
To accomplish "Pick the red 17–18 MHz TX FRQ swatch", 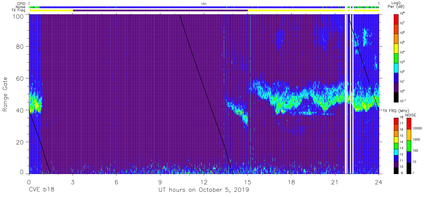I will (x=397, y=121).
